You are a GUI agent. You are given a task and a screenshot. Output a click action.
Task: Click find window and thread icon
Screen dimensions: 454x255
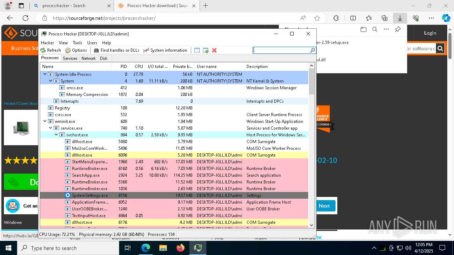click(x=206, y=50)
